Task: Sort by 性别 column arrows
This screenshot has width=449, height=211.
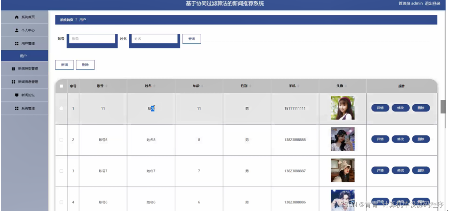Action: pyautogui.click(x=250, y=86)
